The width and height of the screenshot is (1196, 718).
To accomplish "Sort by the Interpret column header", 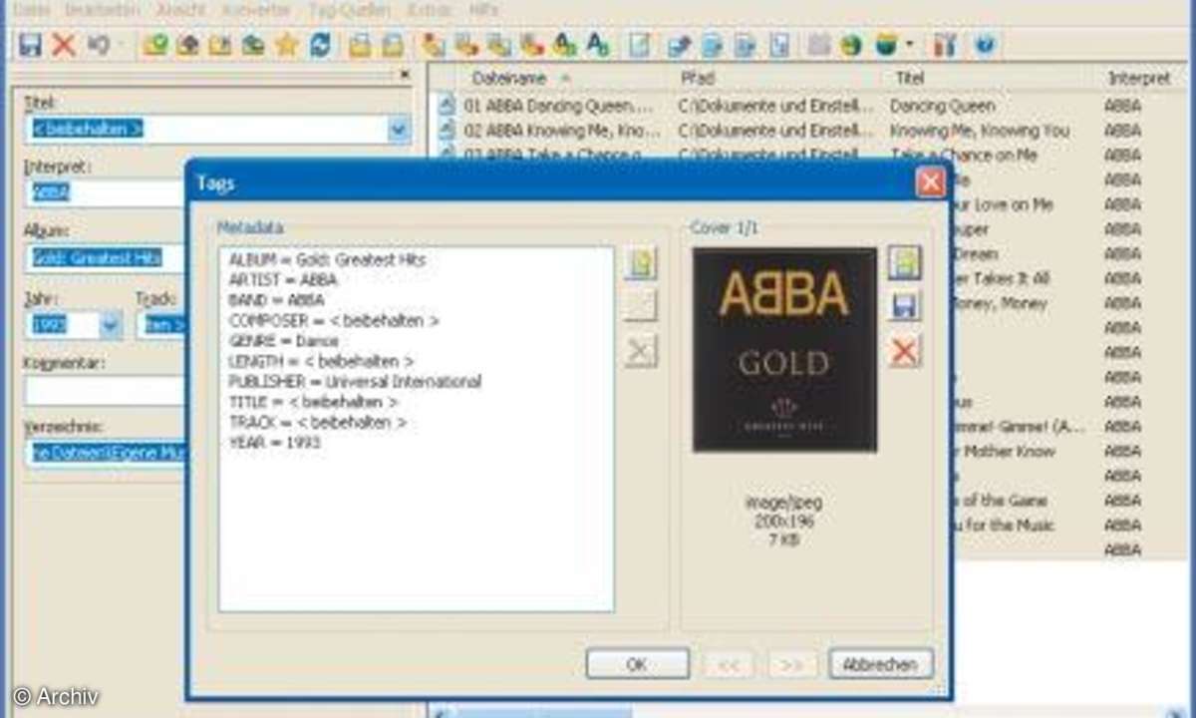I will (x=1139, y=77).
